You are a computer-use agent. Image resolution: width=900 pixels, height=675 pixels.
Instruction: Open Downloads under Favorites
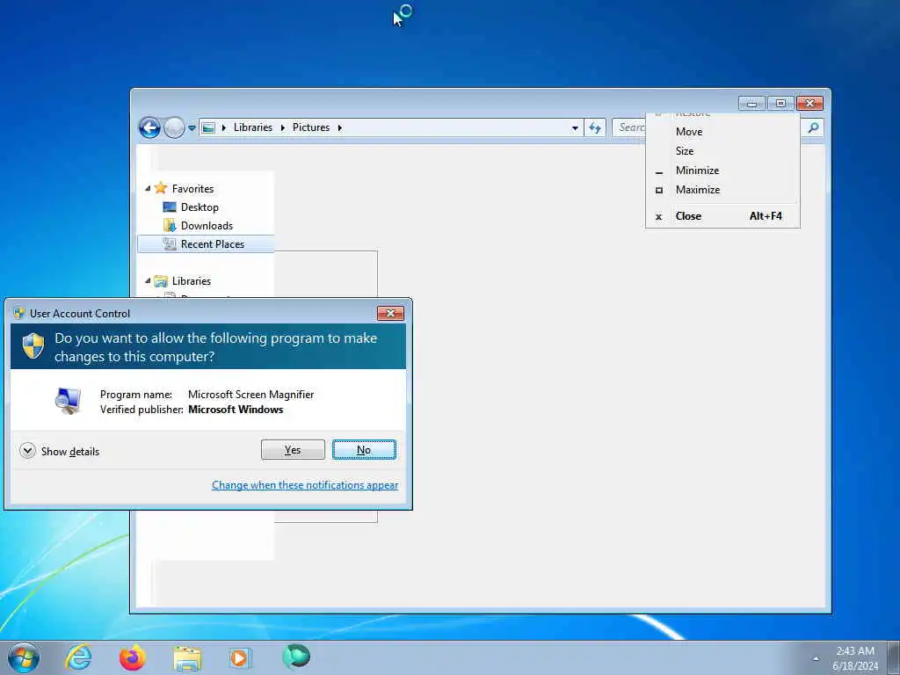pyautogui.click(x=207, y=226)
